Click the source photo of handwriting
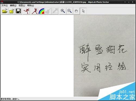This screenshot has width=136, height=101. click(x=104, y=56)
